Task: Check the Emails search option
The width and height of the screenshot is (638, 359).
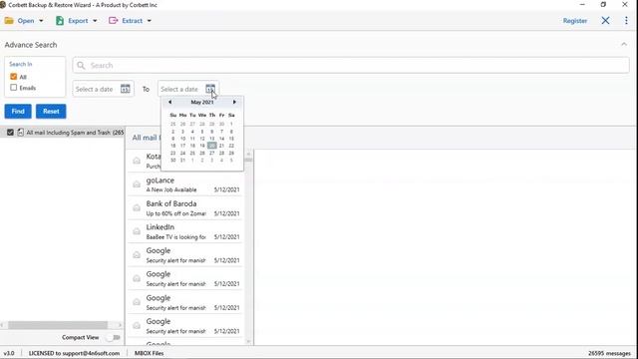Action: tap(13, 88)
